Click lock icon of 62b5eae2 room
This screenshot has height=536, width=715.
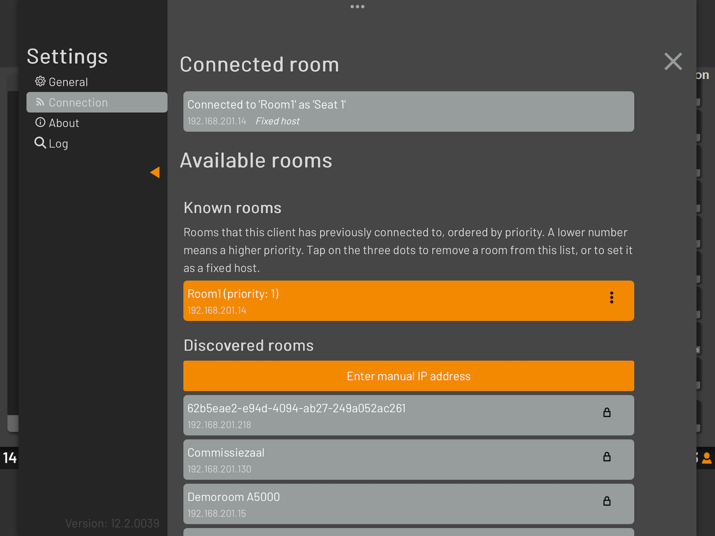pos(607,412)
